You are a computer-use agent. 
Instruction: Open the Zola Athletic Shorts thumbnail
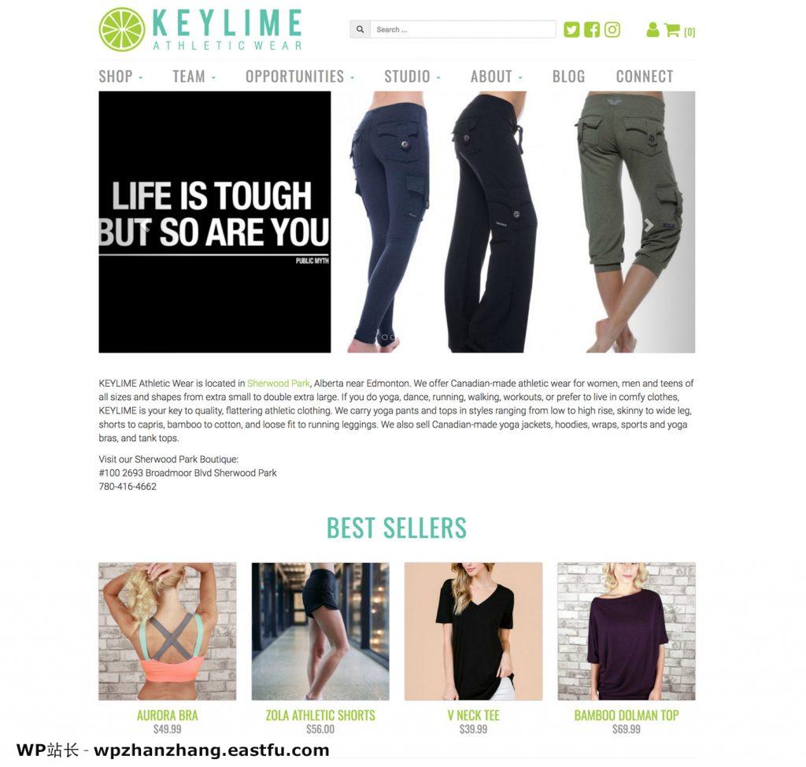(320, 632)
